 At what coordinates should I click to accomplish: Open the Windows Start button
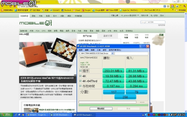[6, 115]
